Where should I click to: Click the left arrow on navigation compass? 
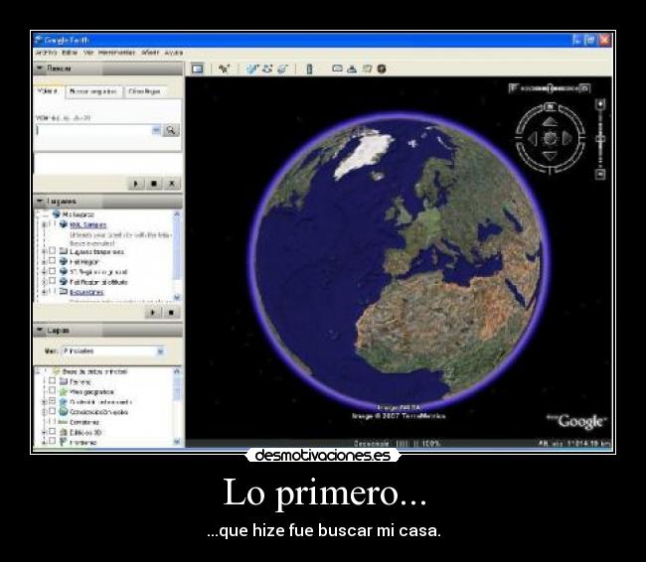(533, 138)
